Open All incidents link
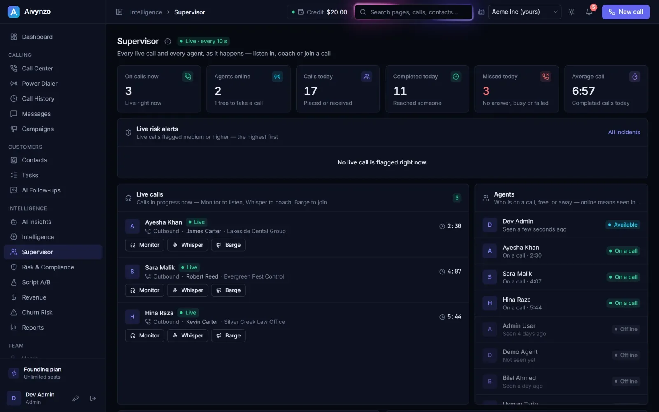 [x=624, y=132]
